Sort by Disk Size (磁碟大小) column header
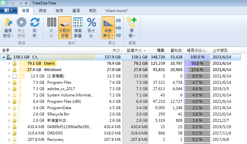The width and height of the screenshot is (247, 144). pos(135,50)
